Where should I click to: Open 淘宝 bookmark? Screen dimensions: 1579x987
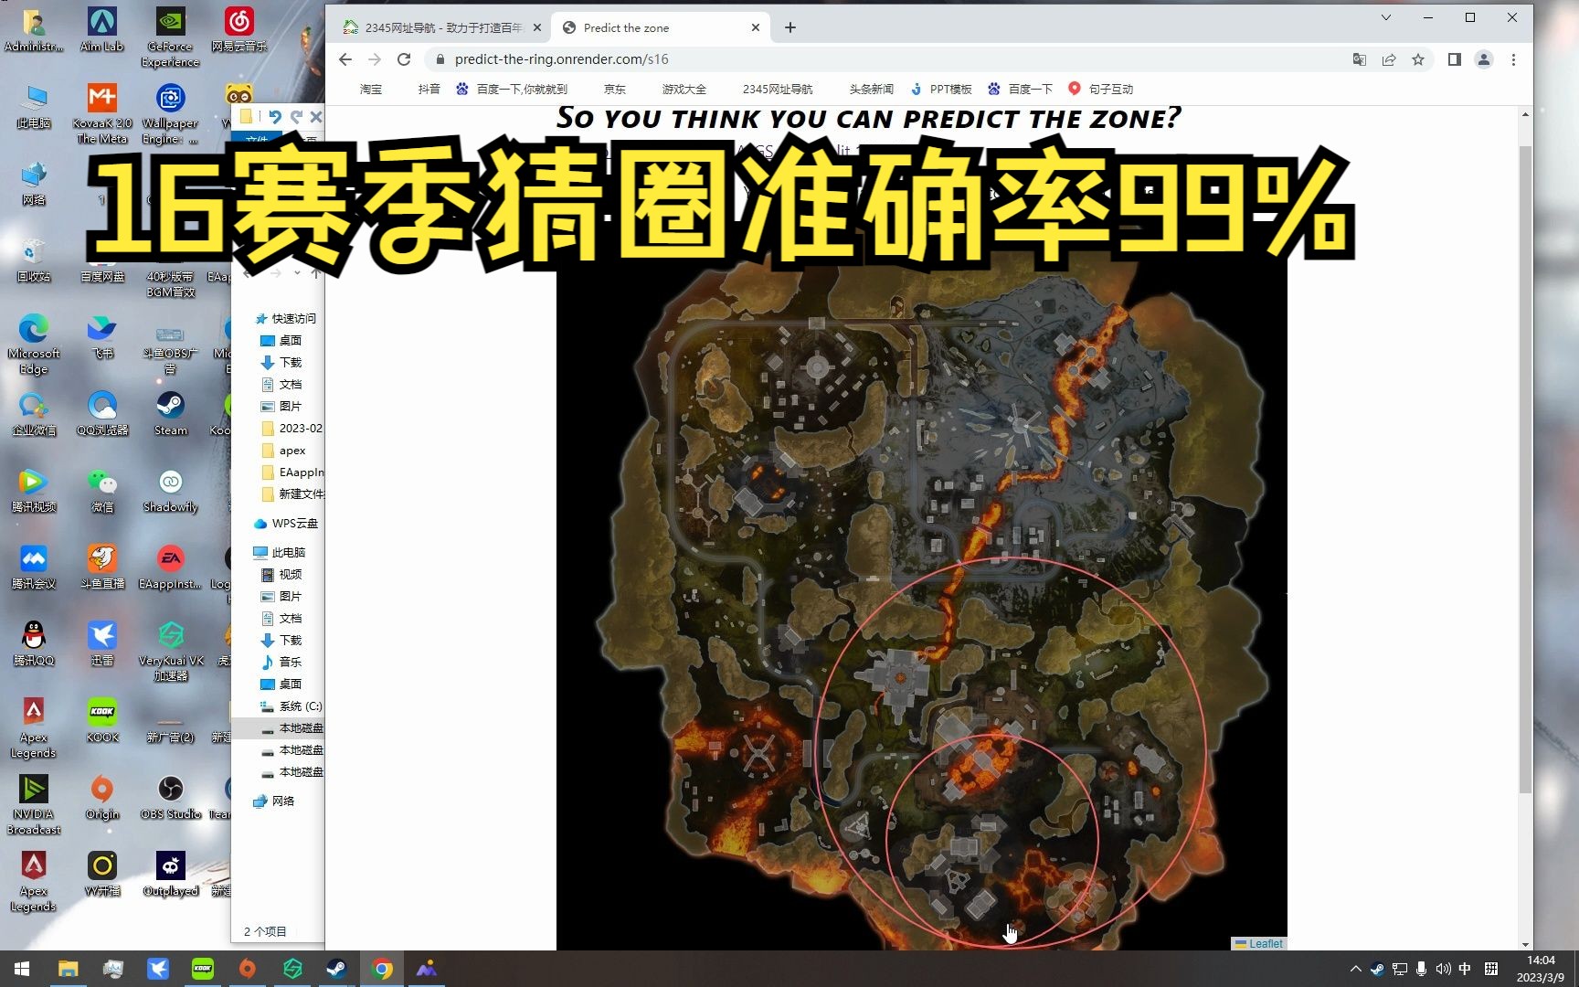coord(370,89)
